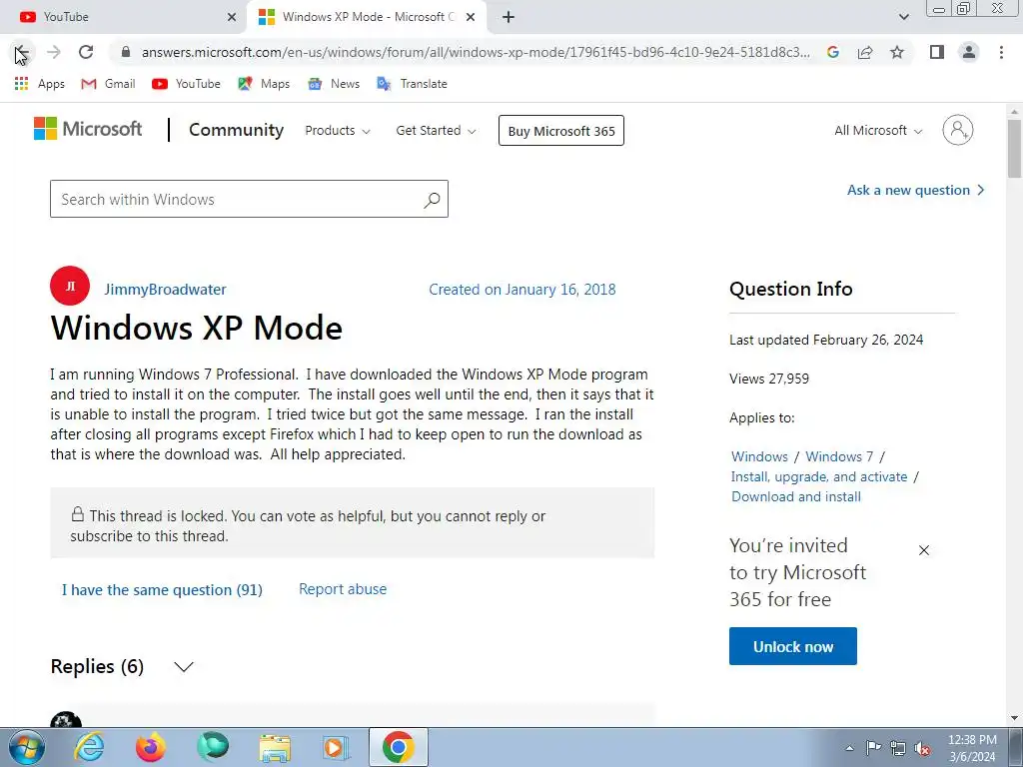Open the Chrome three-dot menu
Image resolution: width=1023 pixels, height=767 pixels.
(x=1001, y=52)
